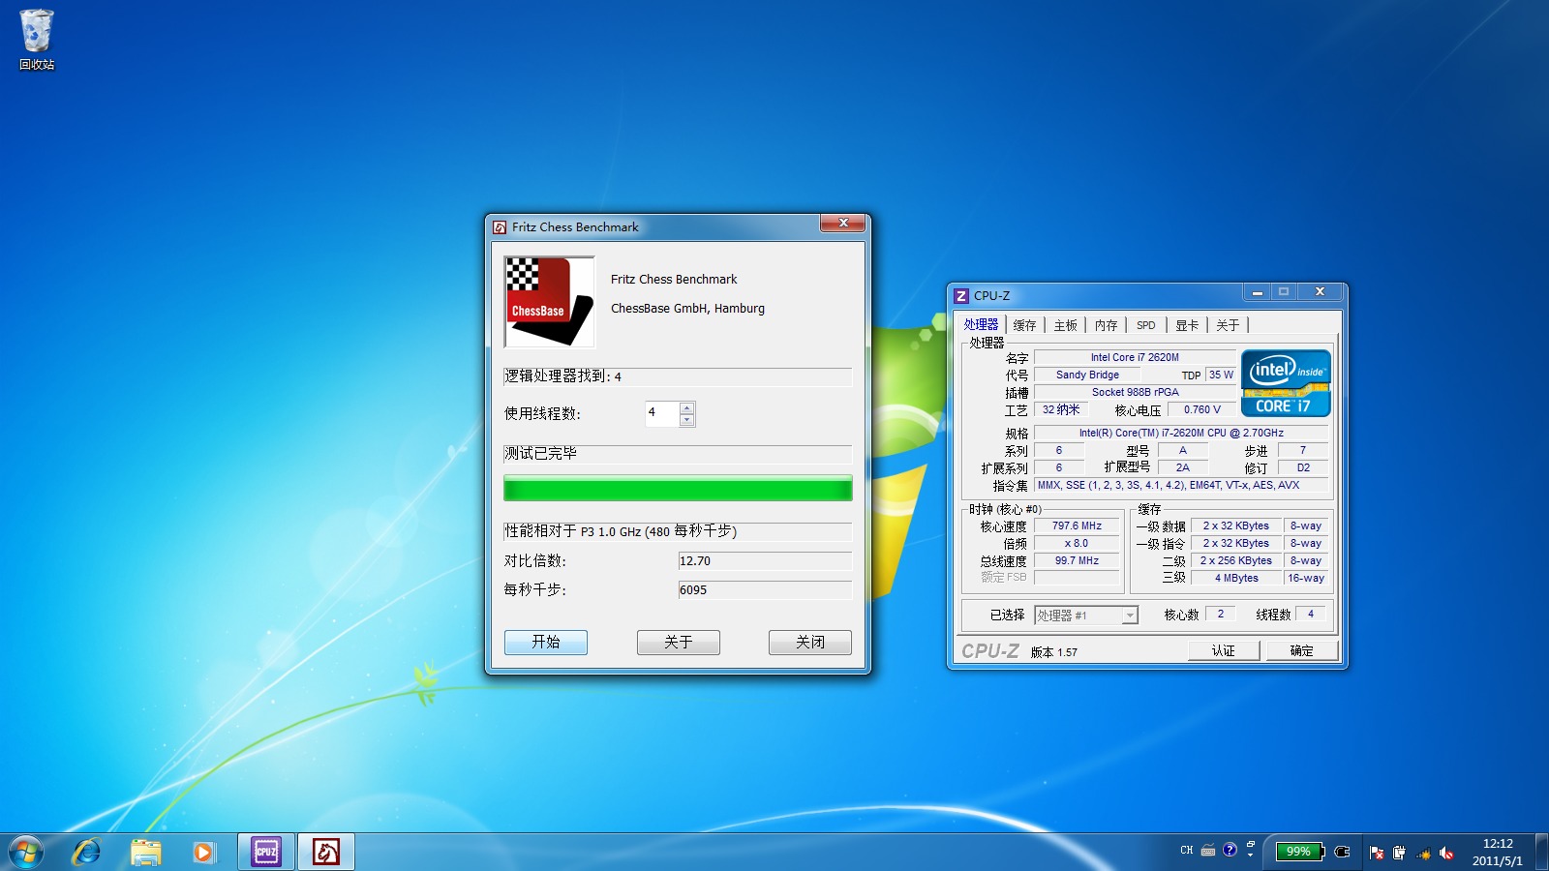Open Windows Explorer folder taskbar icon
Screen dimensions: 1549x871
[x=146, y=853]
